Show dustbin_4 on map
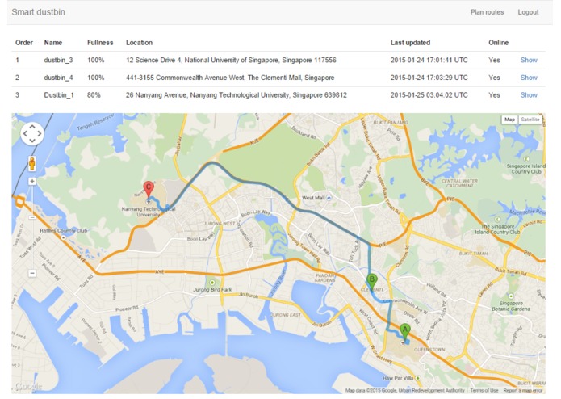 pyautogui.click(x=529, y=78)
